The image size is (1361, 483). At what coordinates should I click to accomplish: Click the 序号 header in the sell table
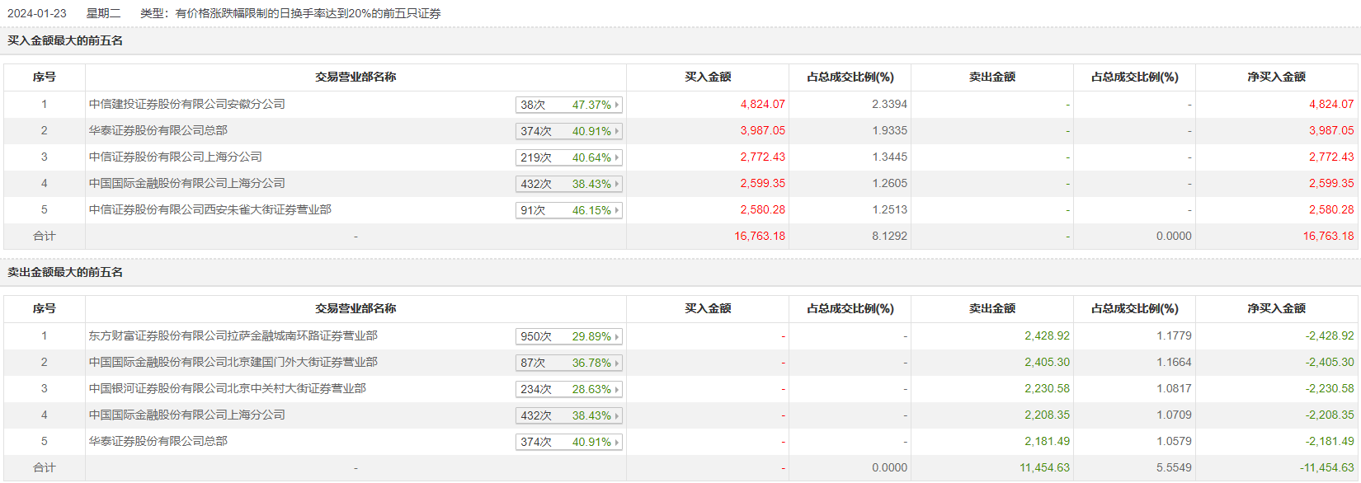pos(45,308)
